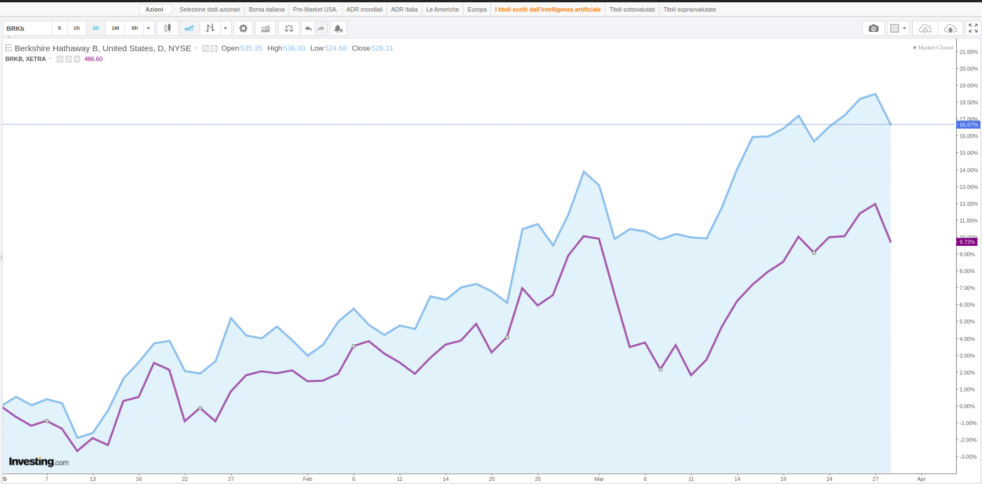982x484 pixels.
Task: Toggle visibility of BRKB XETRA series
Action: coord(60,59)
